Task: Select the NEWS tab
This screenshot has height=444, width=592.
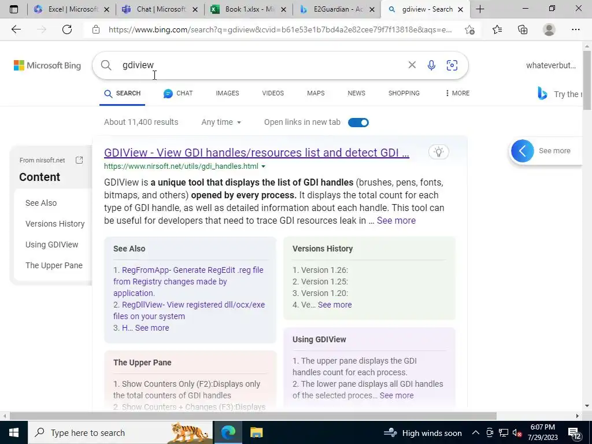Action: [356, 93]
